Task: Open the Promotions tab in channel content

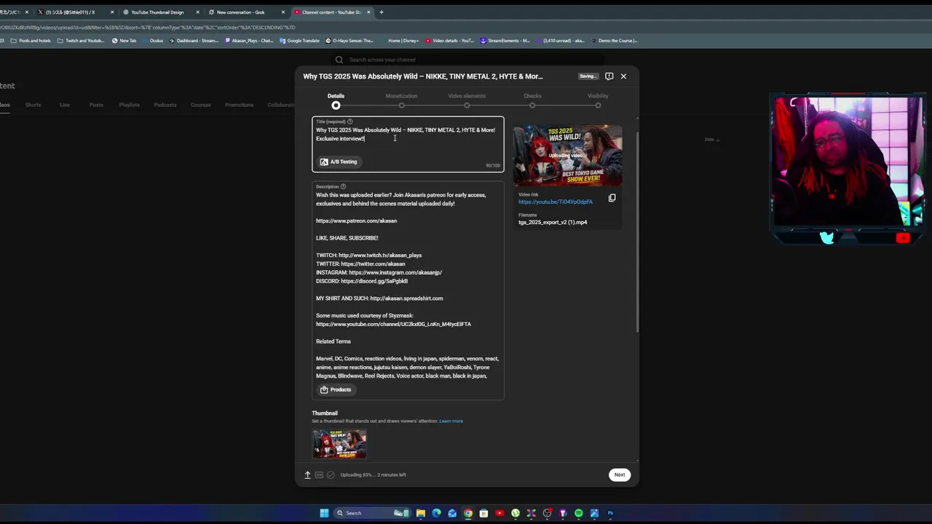Action: pyautogui.click(x=239, y=105)
